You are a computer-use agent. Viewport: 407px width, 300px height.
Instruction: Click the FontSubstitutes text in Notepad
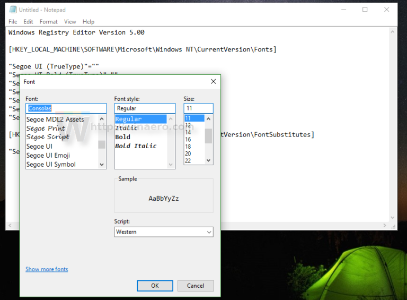point(282,135)
